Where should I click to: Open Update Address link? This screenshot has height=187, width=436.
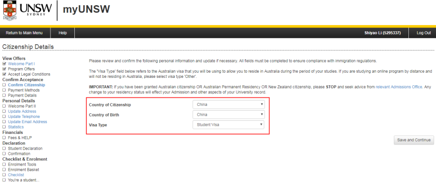point(22,111)
